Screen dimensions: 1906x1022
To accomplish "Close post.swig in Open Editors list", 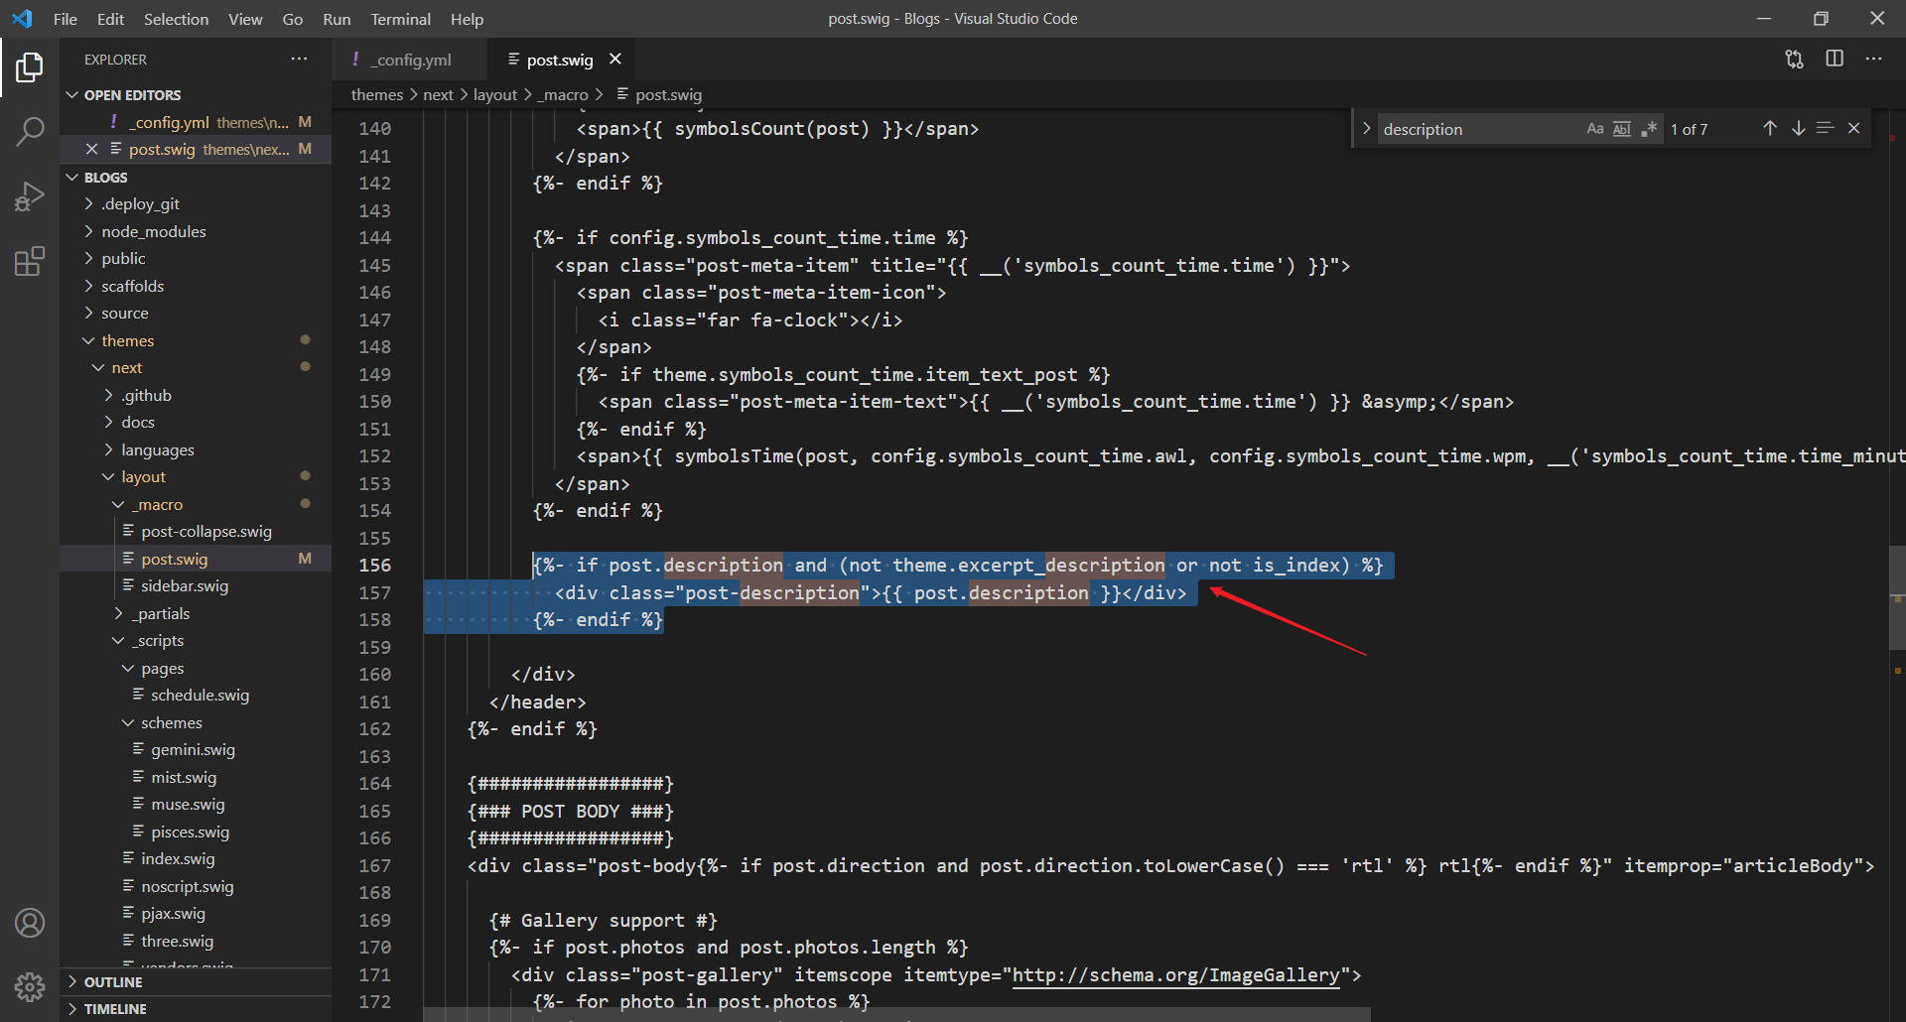I will [91, 149].
